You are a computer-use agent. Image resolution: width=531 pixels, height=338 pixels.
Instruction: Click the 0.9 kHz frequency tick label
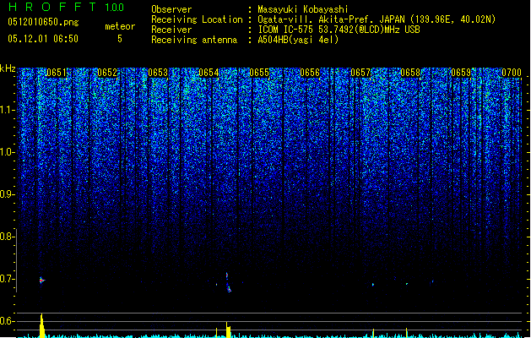8,194
